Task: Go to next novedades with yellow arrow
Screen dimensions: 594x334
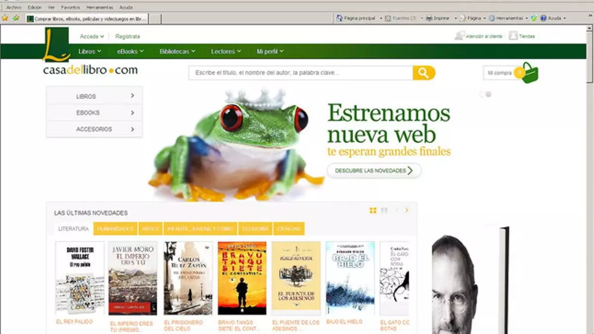Action: [407, 210]
